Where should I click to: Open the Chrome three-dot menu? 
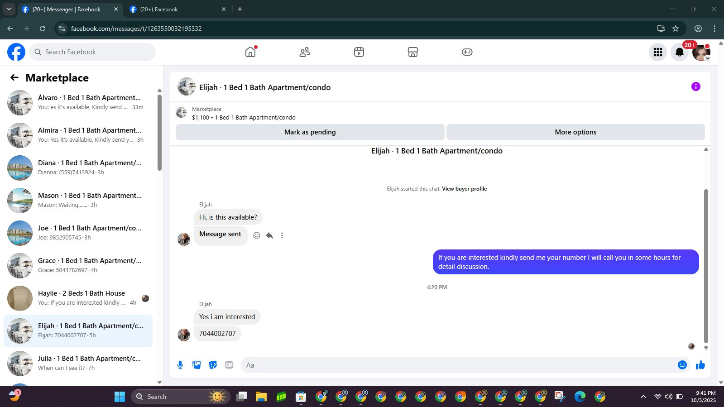point(714,29)
